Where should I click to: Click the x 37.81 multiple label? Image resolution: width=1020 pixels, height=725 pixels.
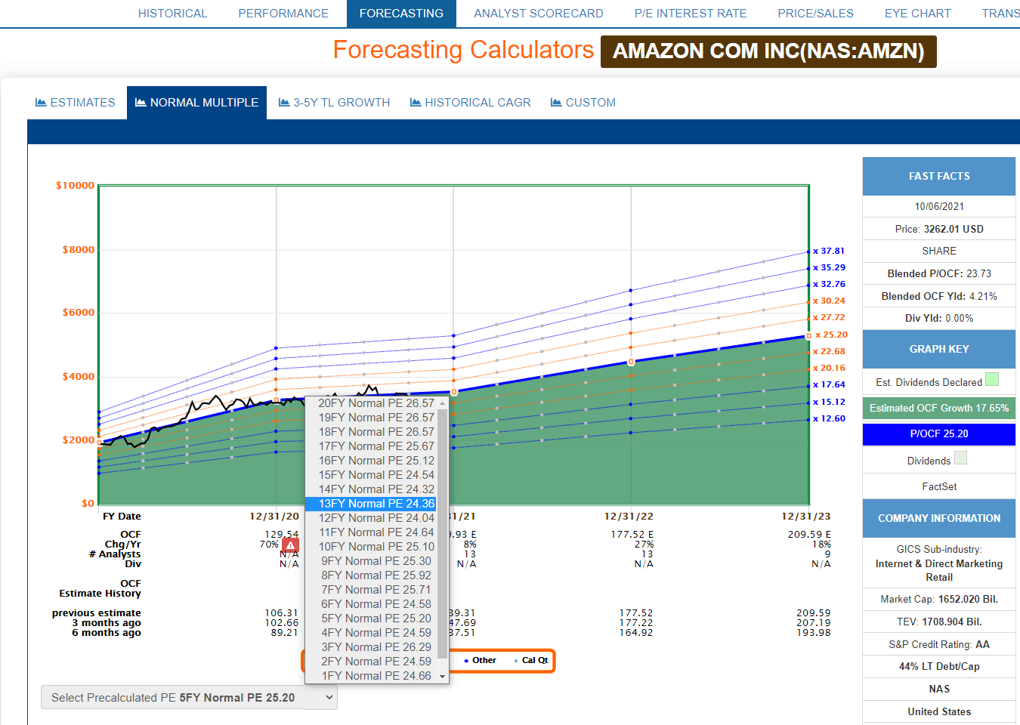click(829, 251)
